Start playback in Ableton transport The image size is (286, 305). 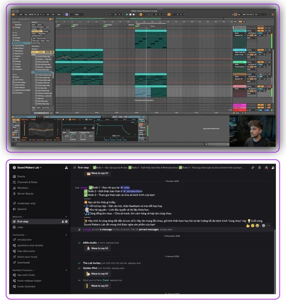tap(127, 14)
